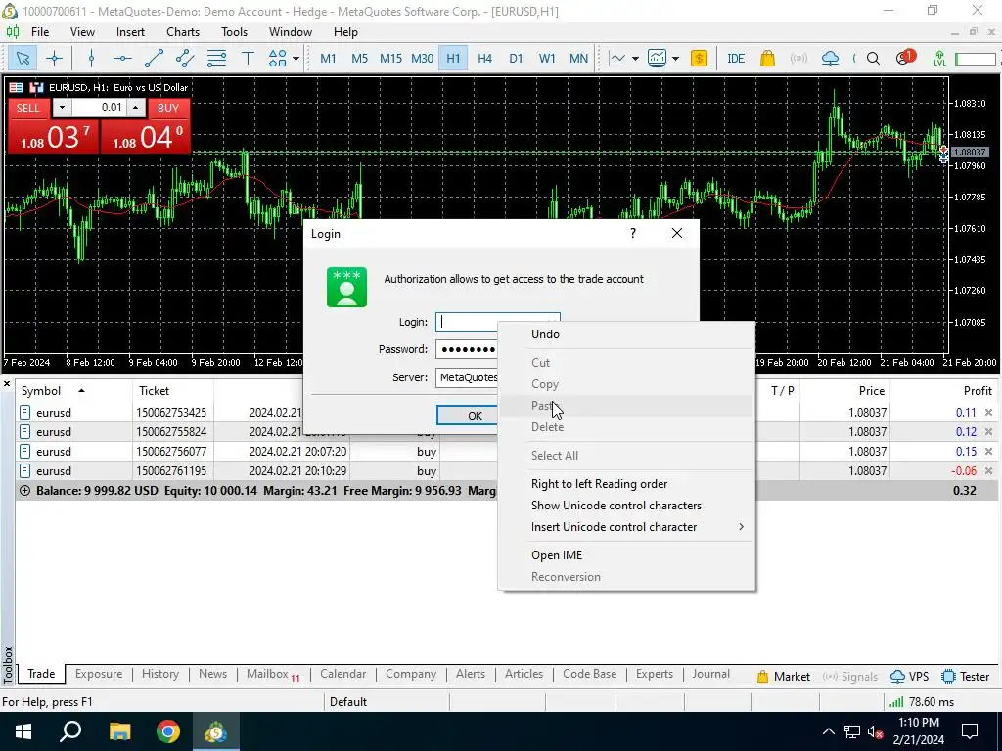Viewport: 1002px width, 751px height.
Task: Switch to the History tab
Action: (x=160, y=674)
